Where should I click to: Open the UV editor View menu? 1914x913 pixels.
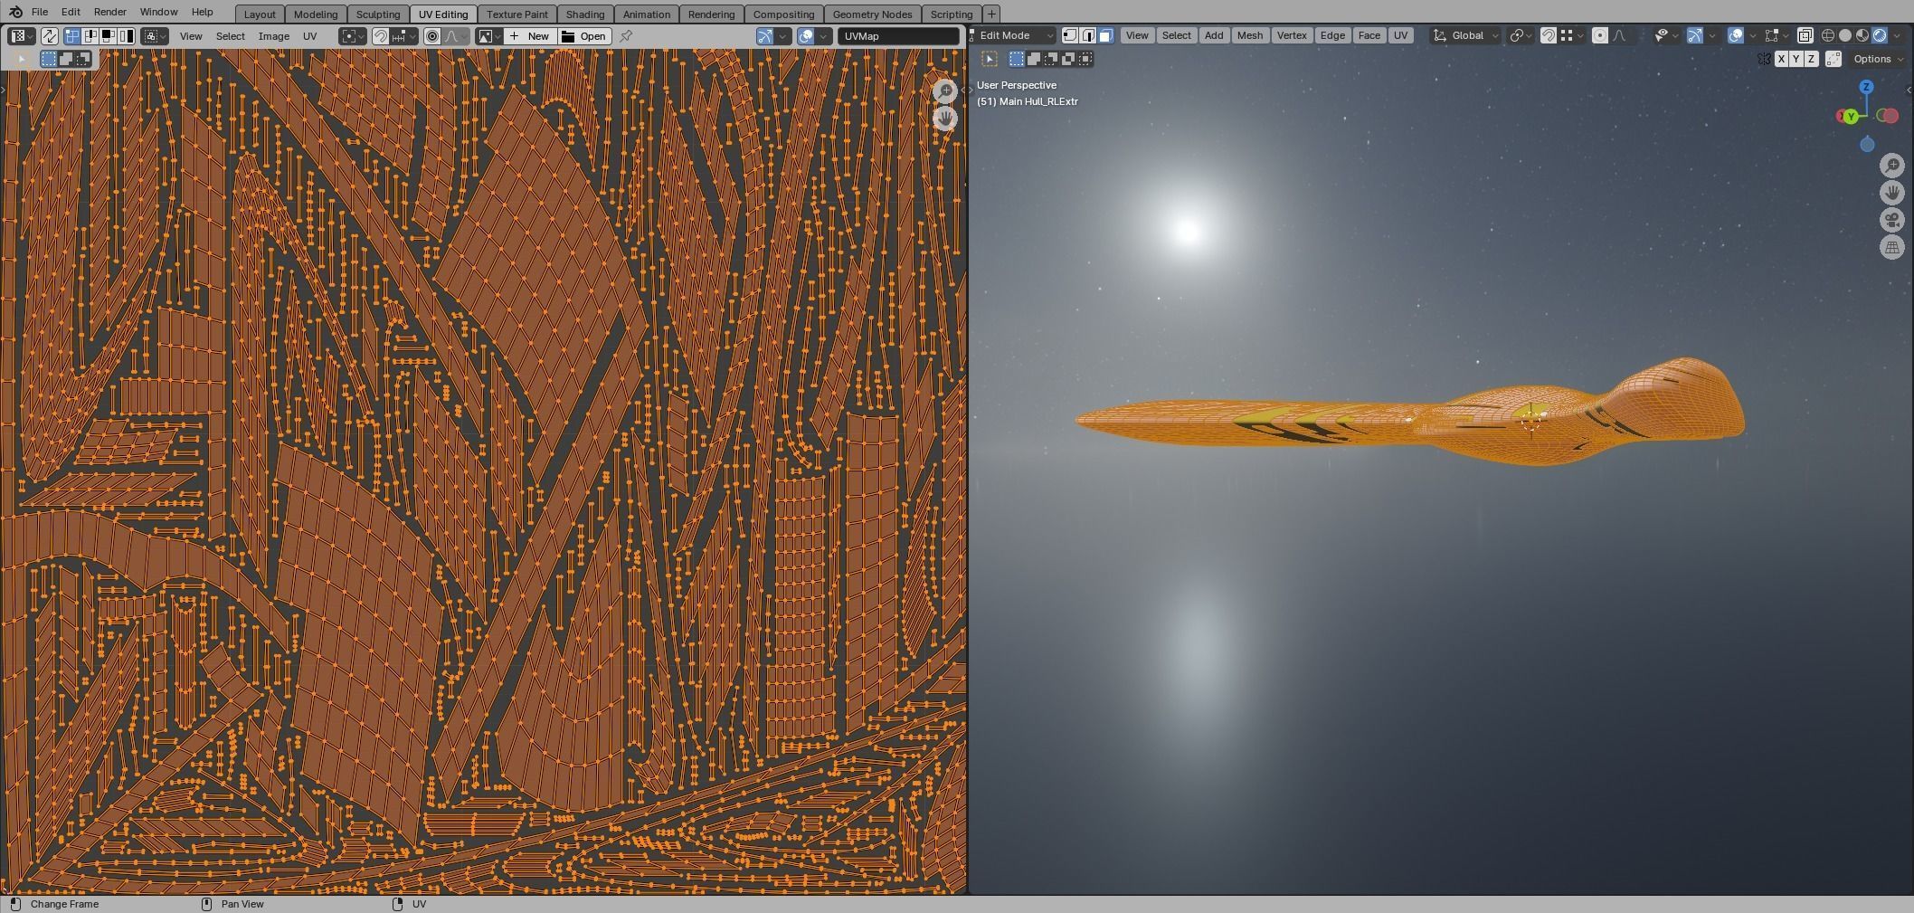(x=191, y=36)
